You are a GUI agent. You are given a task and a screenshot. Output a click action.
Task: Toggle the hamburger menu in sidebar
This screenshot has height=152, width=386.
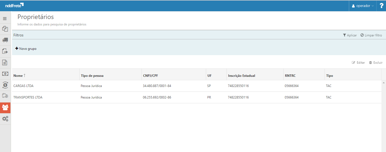5,18
